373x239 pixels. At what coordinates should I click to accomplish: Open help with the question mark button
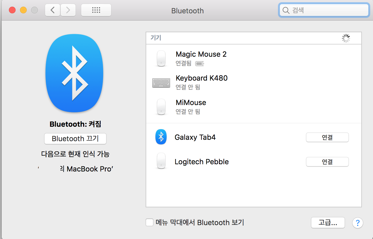(358, 223)
